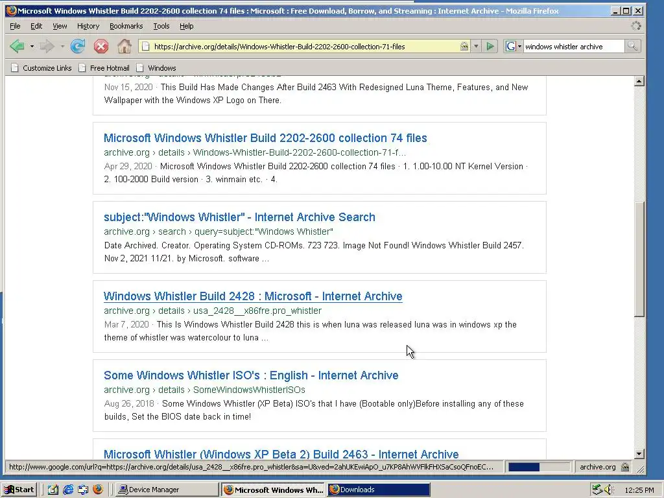Stop loading with the red X button
This screenshot has height=498, width=664.
[x=101, y=46]
